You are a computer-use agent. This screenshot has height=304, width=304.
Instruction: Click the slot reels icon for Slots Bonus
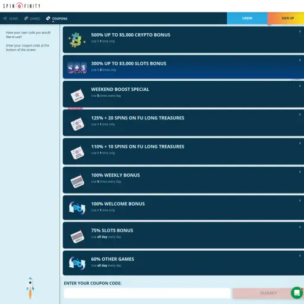point(77,68)
